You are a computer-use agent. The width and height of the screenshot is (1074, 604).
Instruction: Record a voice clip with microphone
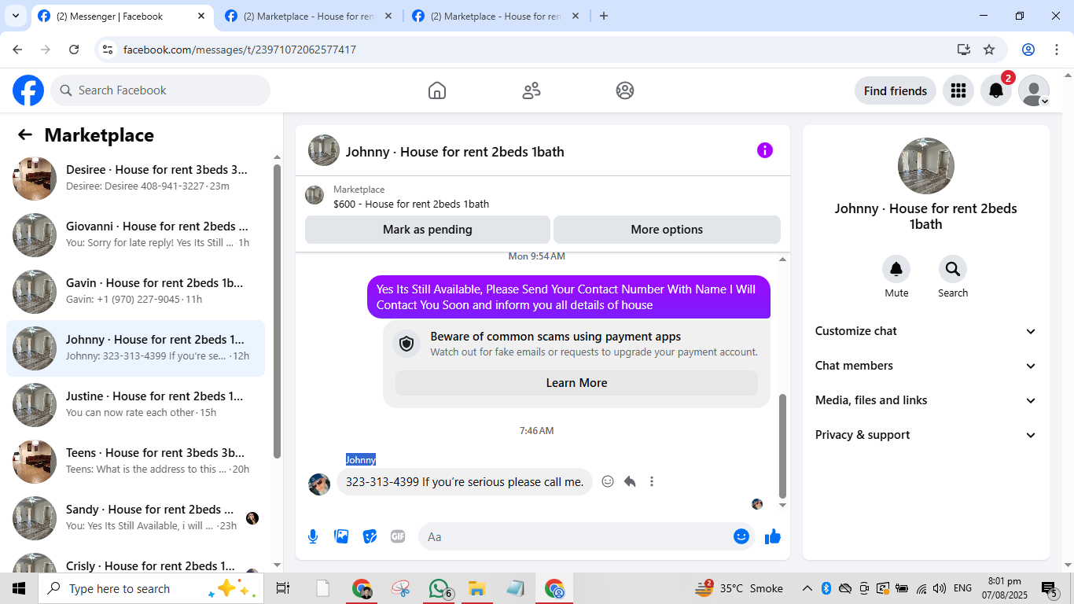point(313,536)
